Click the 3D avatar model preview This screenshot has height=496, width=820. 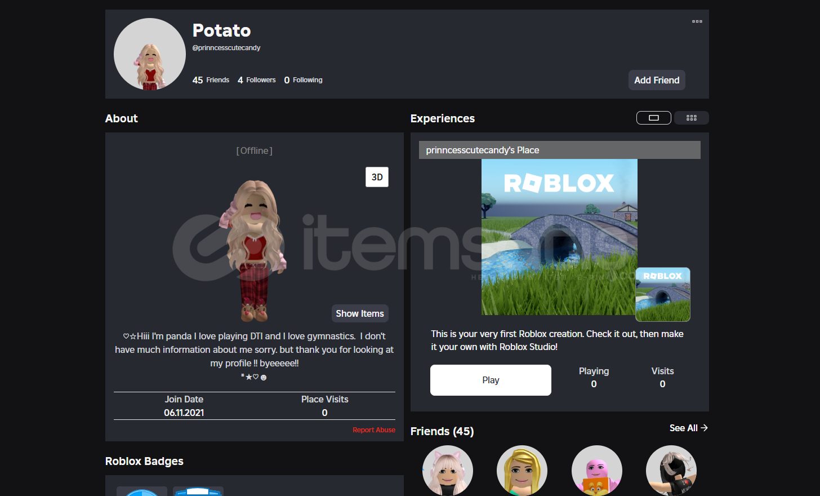click(253, 251)
